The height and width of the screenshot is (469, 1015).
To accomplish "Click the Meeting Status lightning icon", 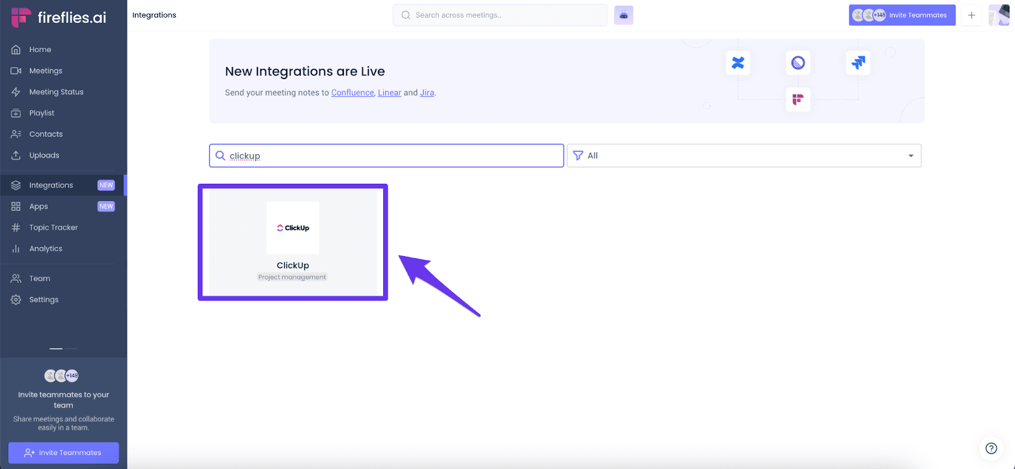I will 16,92.
